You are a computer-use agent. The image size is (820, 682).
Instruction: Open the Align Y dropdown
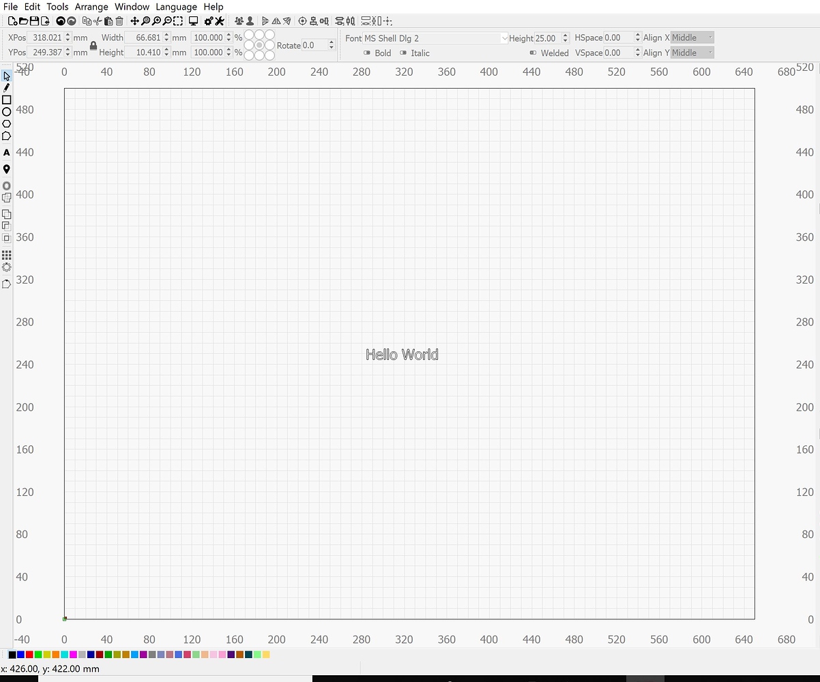tap(692, 53)
